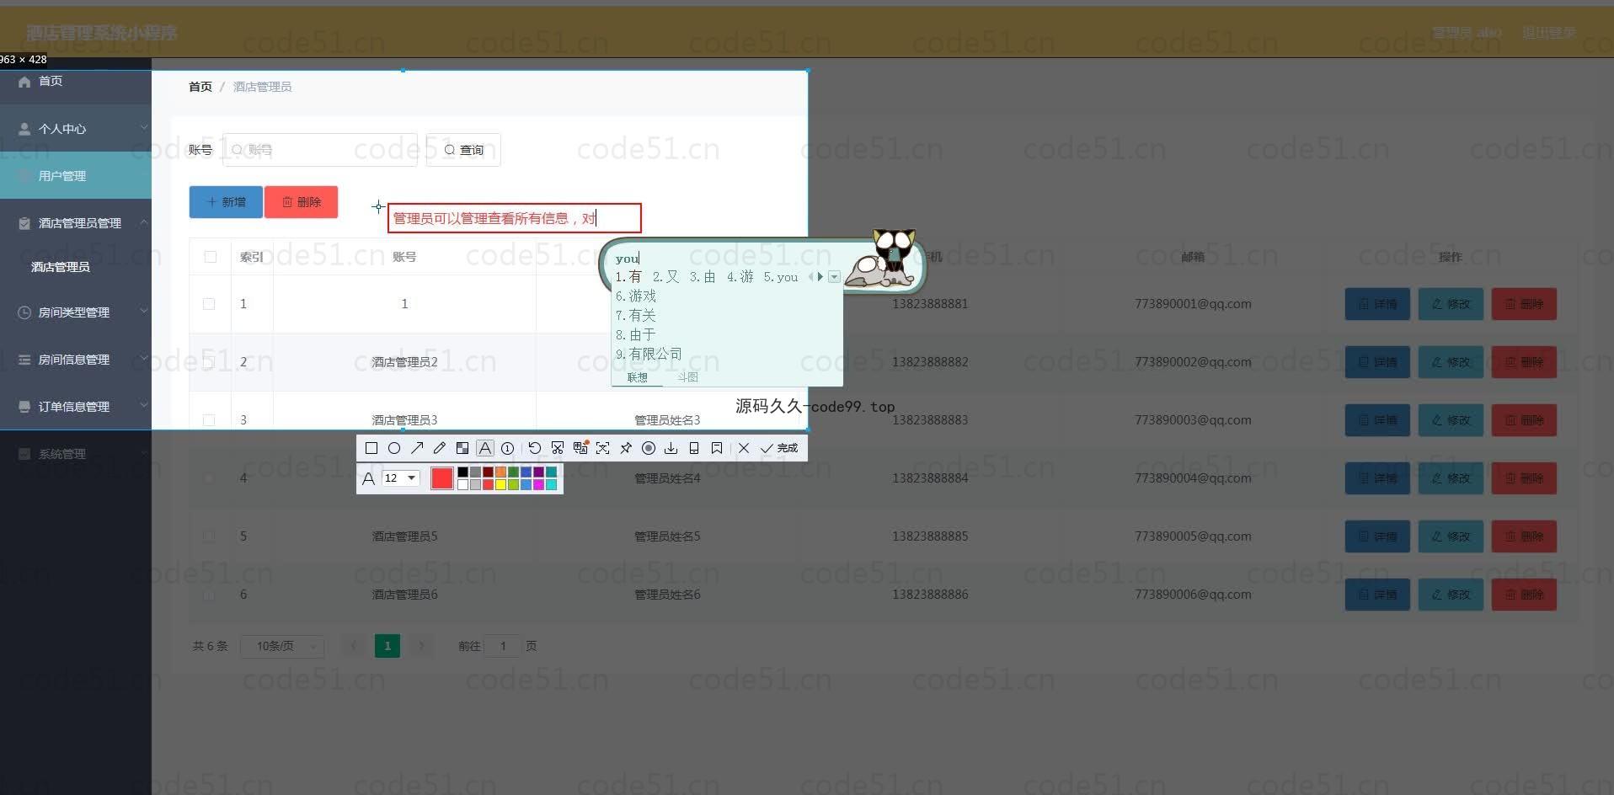Tick the checkbox for 酒店管理员3 row

209,420
